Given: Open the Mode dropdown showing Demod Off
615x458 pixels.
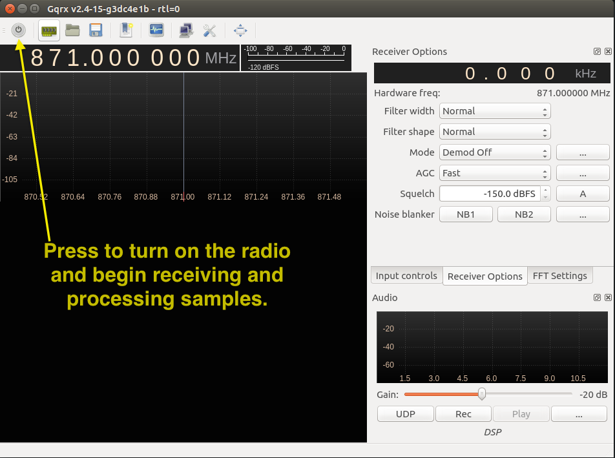Looking at the screenshot, I should [495, 152].
